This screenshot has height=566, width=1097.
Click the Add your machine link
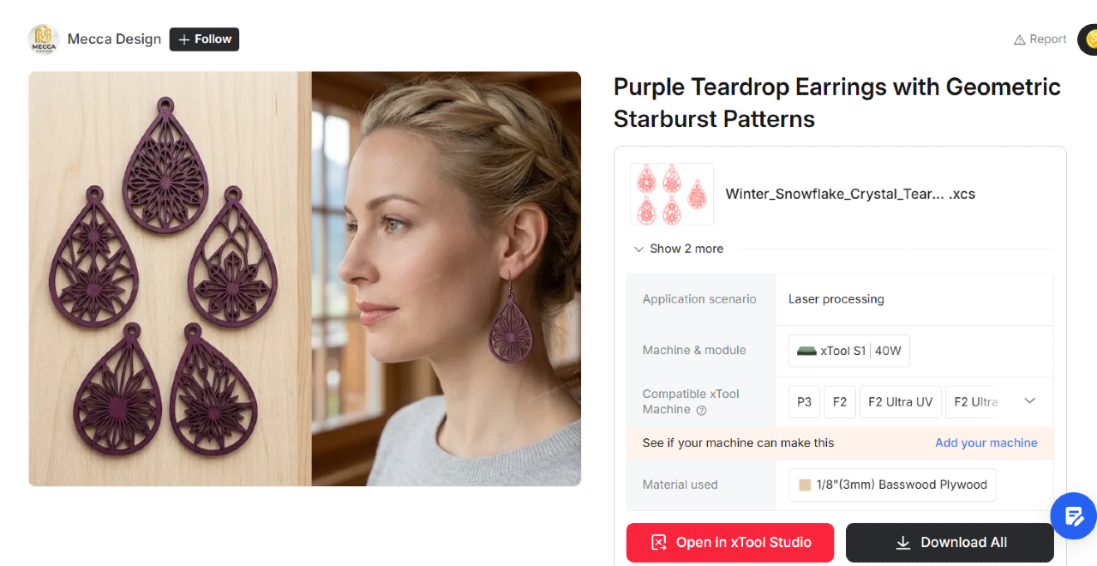point(986,443)
